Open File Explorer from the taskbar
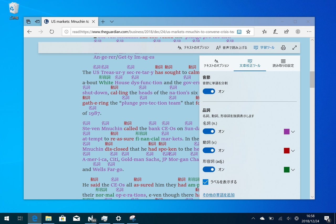The height and width of the screenshot is (224, 336). point(48,218)
